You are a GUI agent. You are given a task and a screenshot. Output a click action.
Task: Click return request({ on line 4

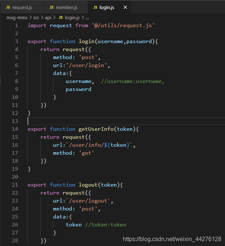click(x=66, y=49)
